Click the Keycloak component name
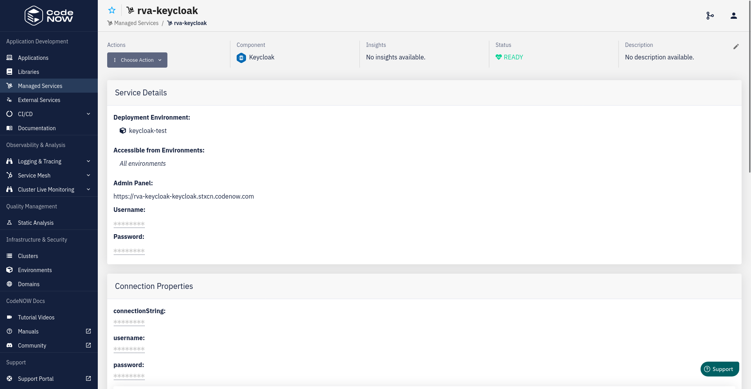The height and width of the screenshot is (389, 751). [262, 57]
